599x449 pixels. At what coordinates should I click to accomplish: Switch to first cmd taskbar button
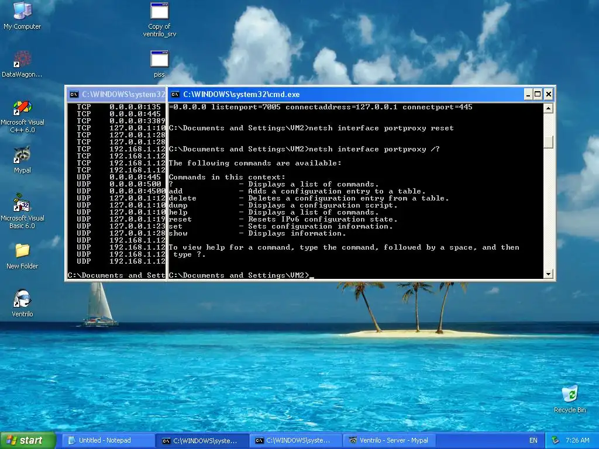[202, 440]
